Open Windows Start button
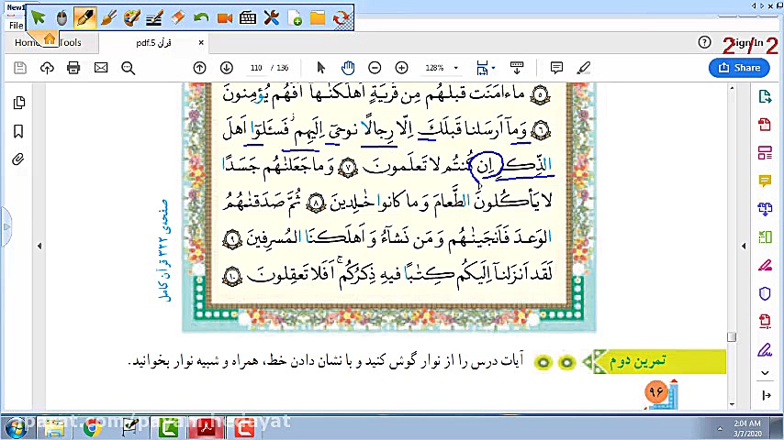 tap(16, 428)
